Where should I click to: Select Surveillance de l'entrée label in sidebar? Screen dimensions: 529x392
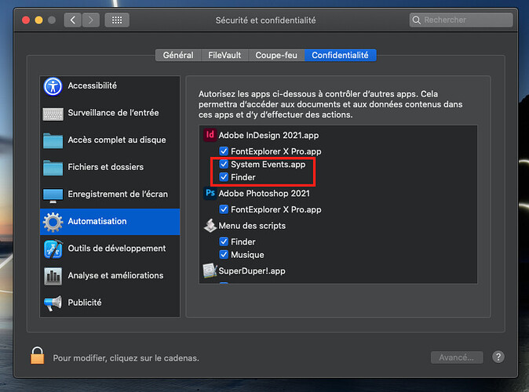coord(113,113)
